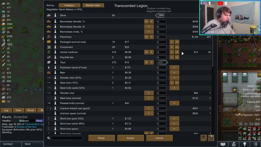The image size is (261, 147).
Task: Click the Component item icon
Action: pyautogui.click(x=49, y=47)
